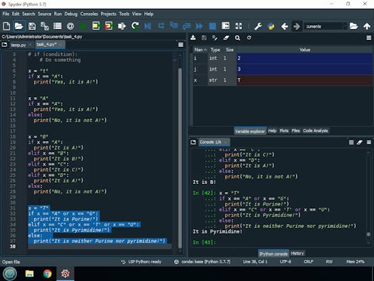Import data in the Variable explorer
This screenshot has height=281, width=374.
(x=193, y=38)
